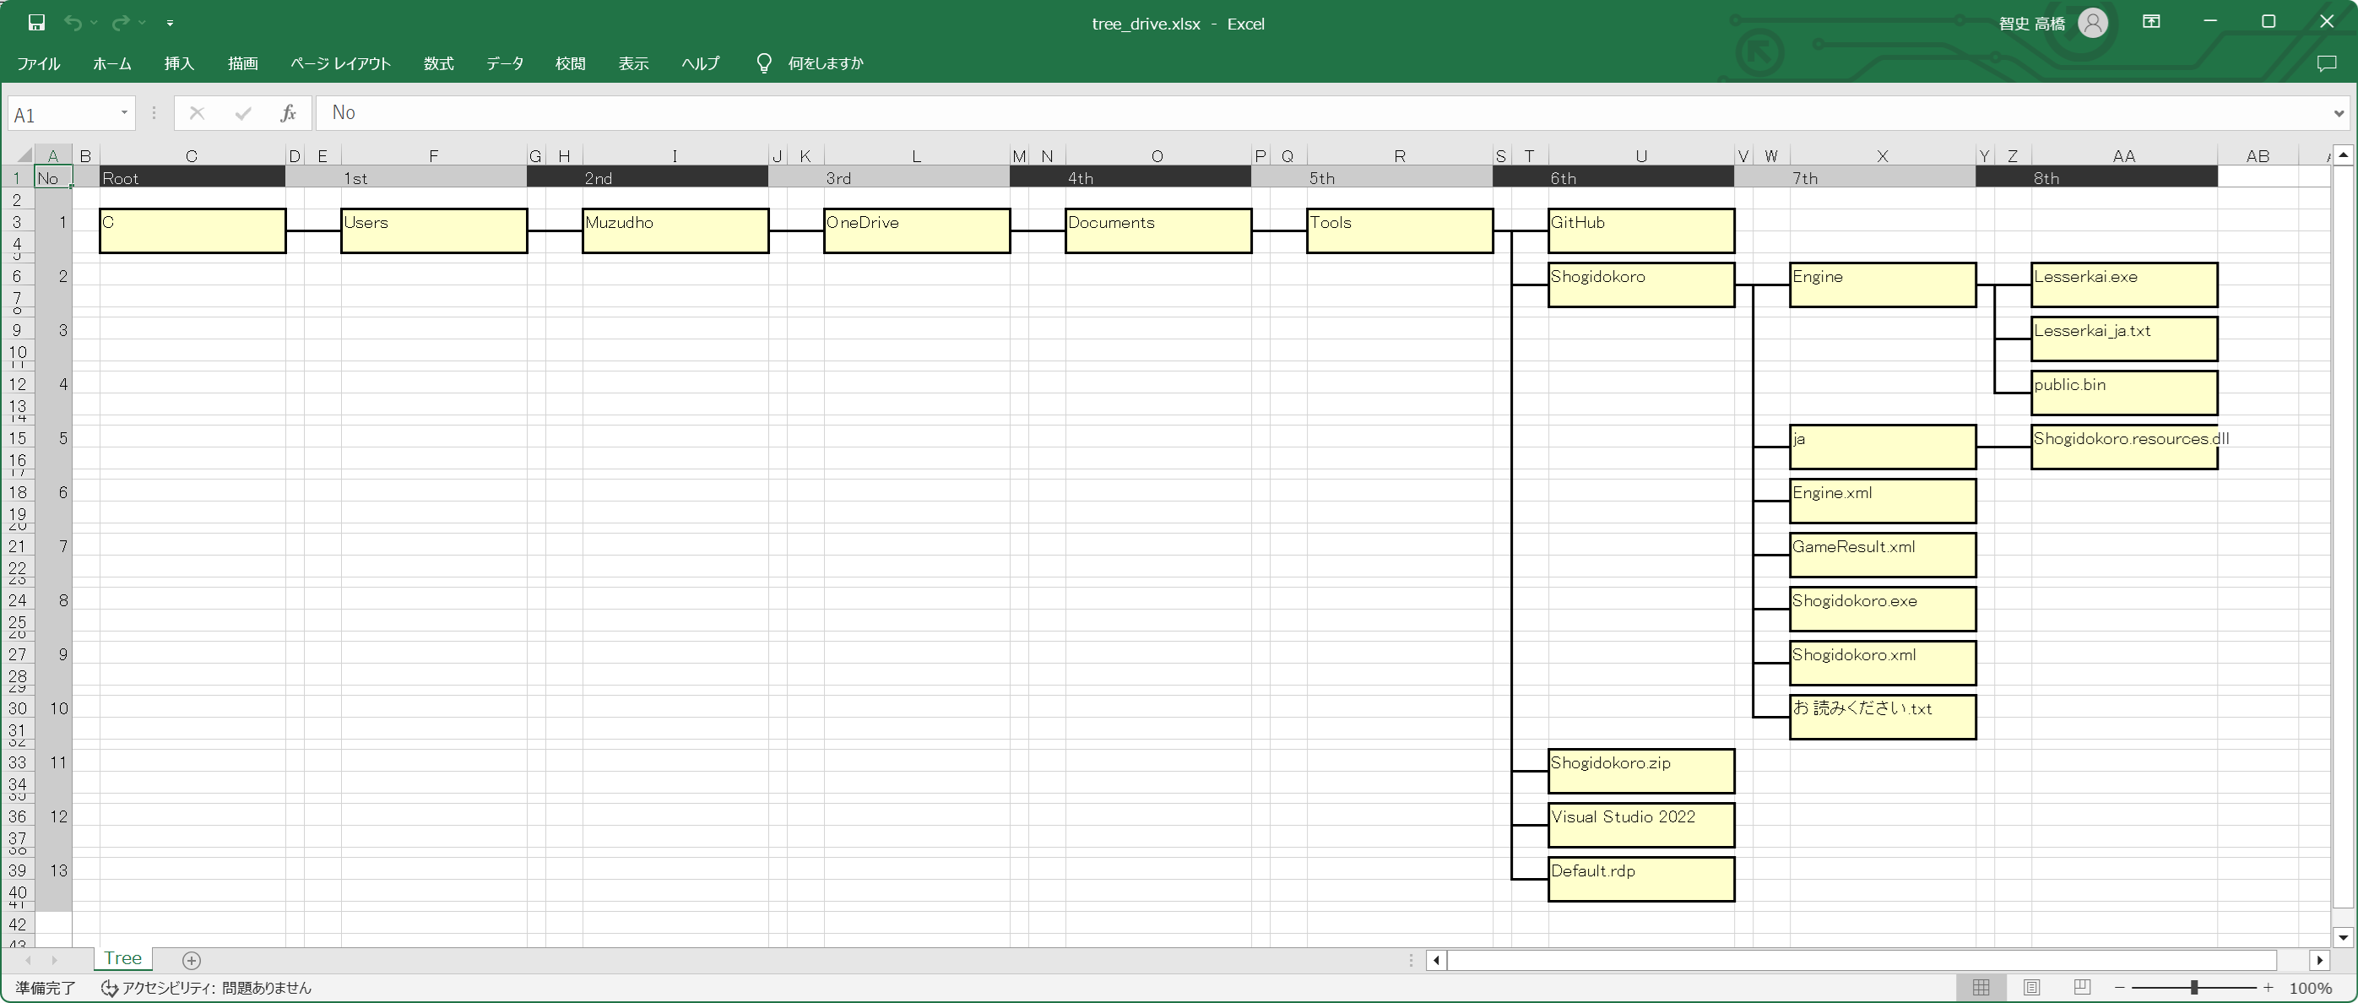Open the Redo history dropdown arrow
Viewport: 2358px width, 1003px height.
pos(142,23)
